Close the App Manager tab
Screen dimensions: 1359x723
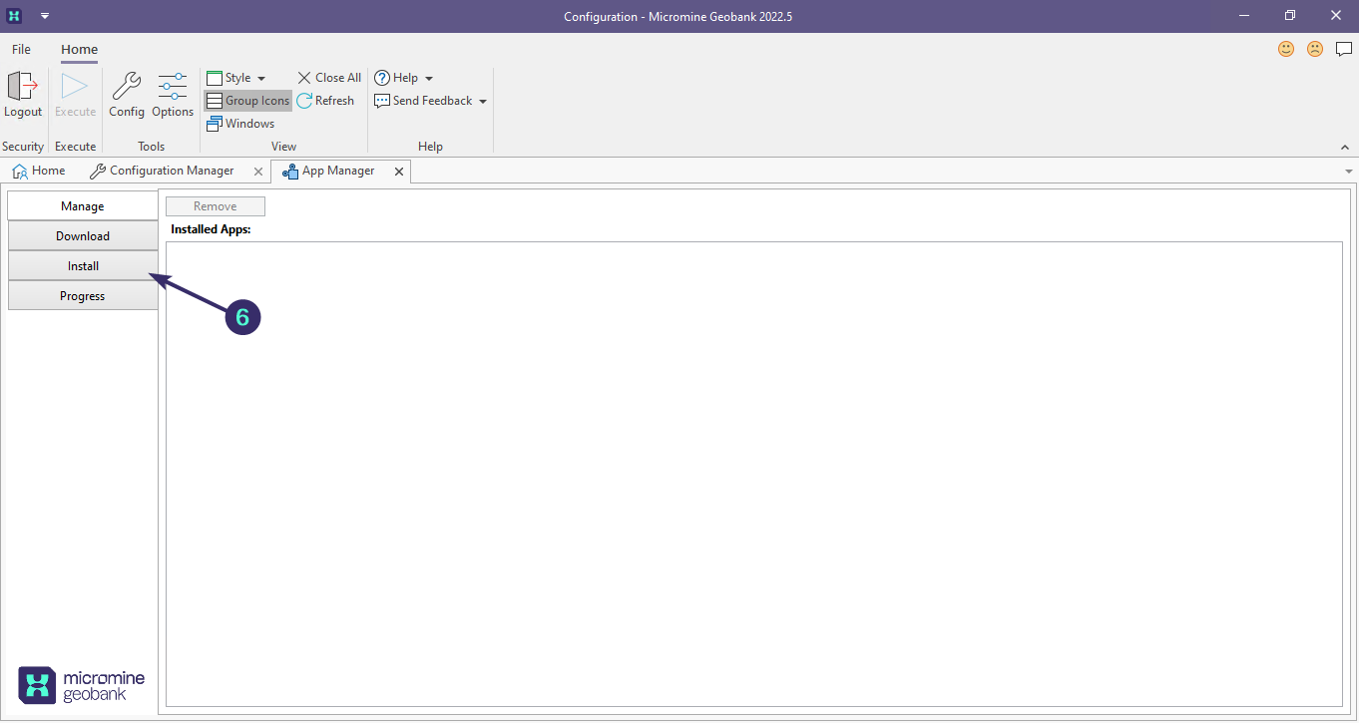(399, 172)
